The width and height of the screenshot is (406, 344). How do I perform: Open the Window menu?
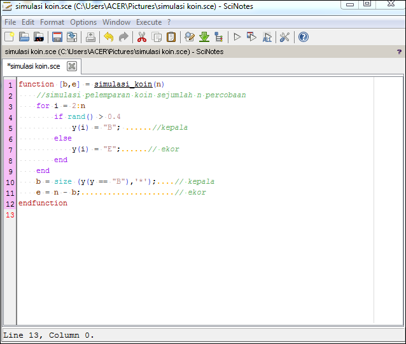tap(116, 22)
